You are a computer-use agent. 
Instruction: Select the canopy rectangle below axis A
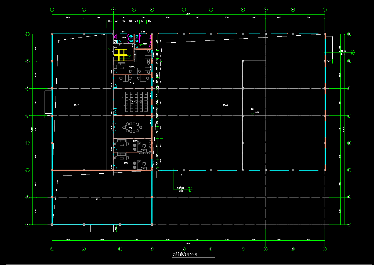[x=102, y=228]
